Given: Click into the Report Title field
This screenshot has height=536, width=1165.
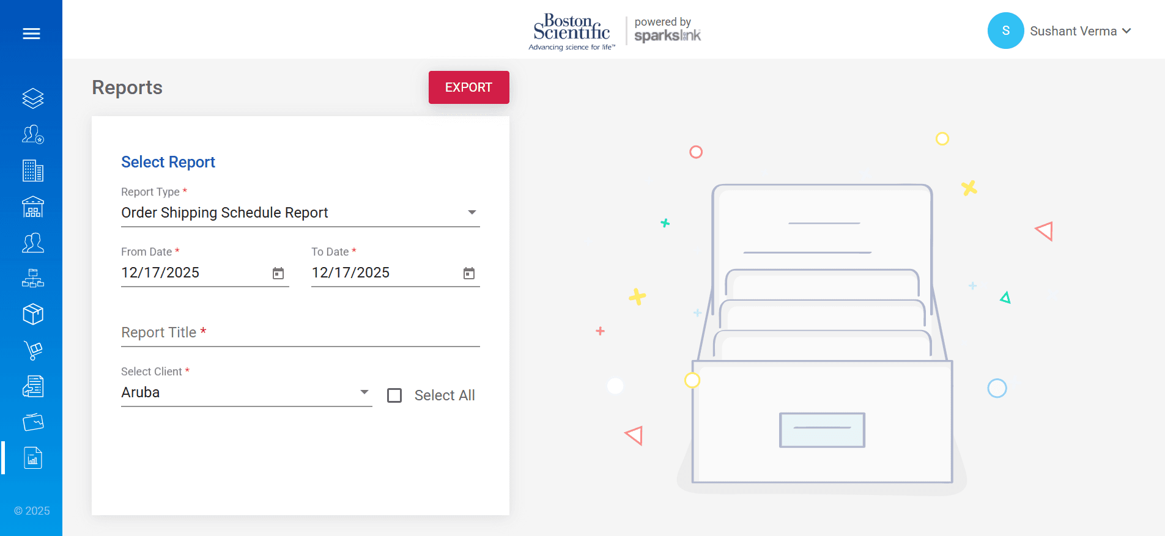Looking at the screenshot, I should (x=300, y=333).
